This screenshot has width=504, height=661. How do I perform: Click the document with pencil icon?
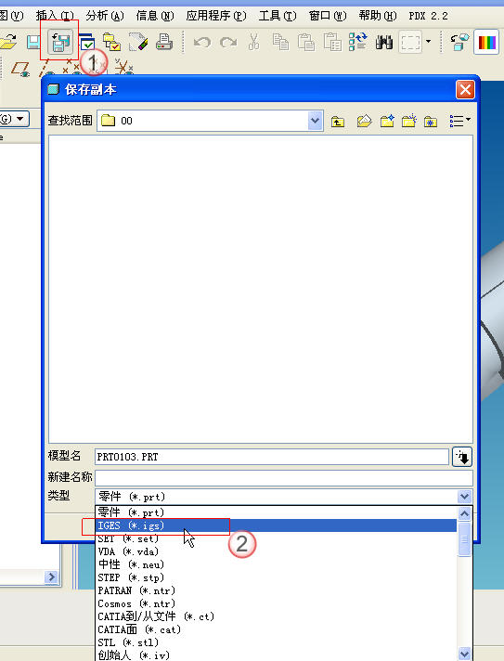(138, 42)
